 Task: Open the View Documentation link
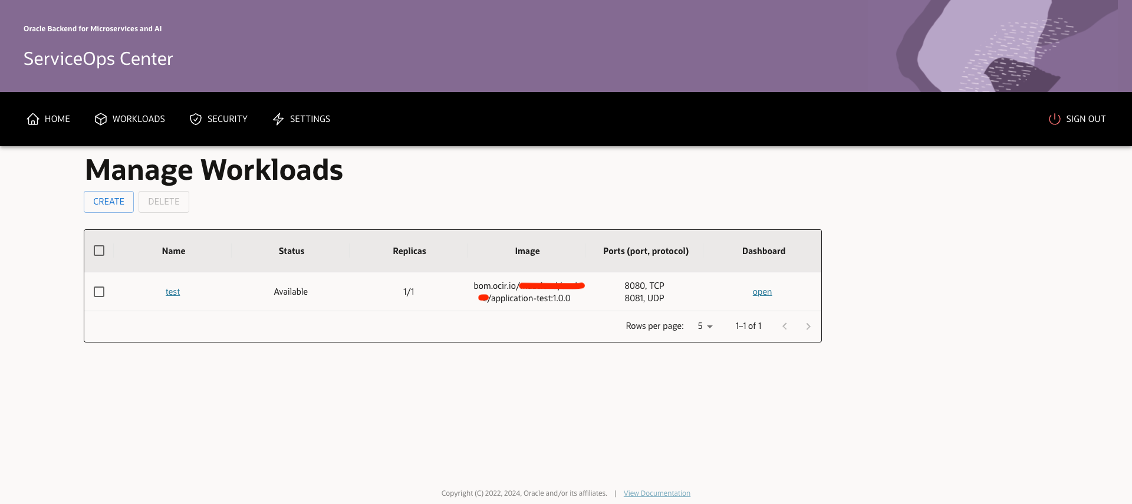[657, 493]
